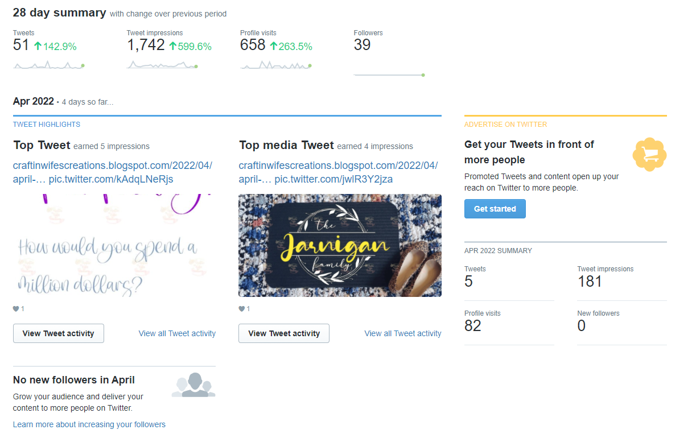Screen dimensions: 696x438
Task: Click Get started button
Action: coord(495,209)
